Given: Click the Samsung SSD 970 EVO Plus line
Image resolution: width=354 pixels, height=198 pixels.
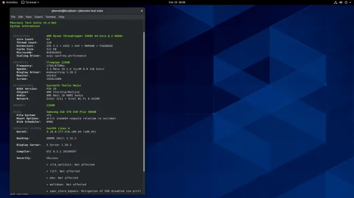Looking at the screenshot, I should click(71, 112).
